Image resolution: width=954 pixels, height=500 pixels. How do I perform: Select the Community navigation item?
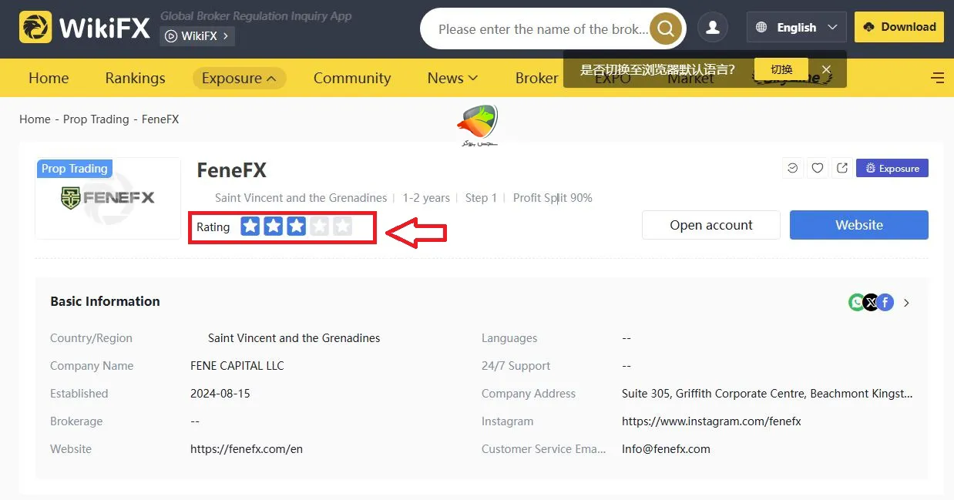[x=351, y=78]
